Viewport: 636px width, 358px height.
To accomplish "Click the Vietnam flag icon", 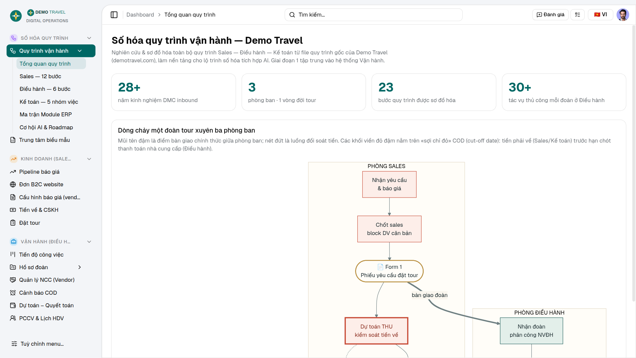I will coord(597,15).
